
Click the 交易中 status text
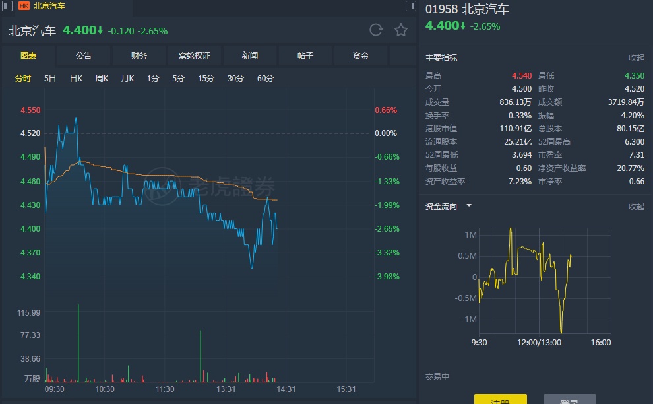click(437, 377)
